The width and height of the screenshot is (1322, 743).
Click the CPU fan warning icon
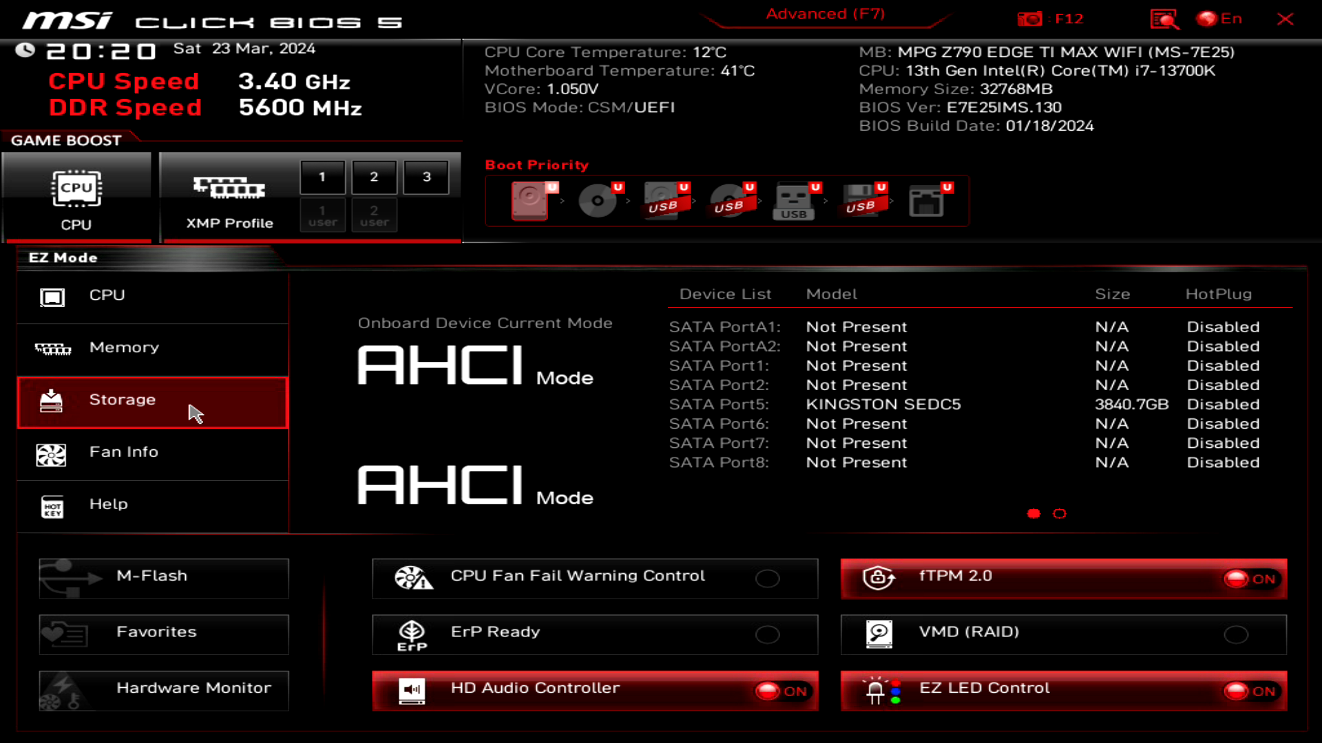coord(413,578)
